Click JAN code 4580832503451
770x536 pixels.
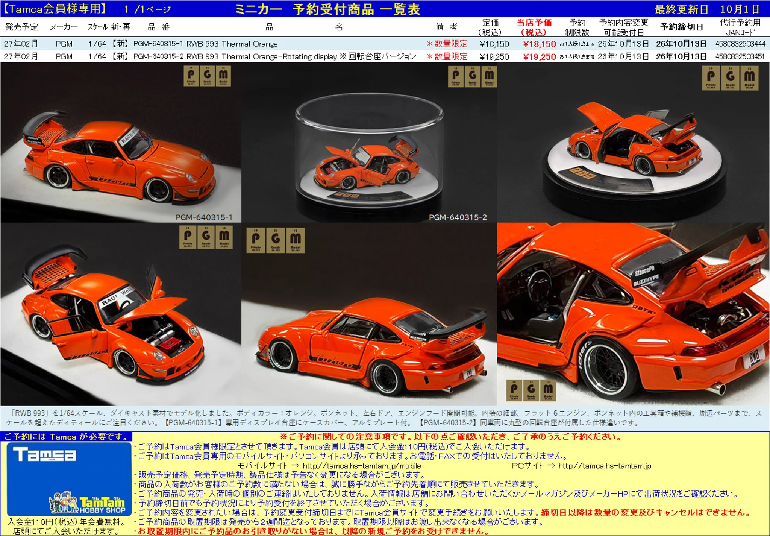coord(740,57)
